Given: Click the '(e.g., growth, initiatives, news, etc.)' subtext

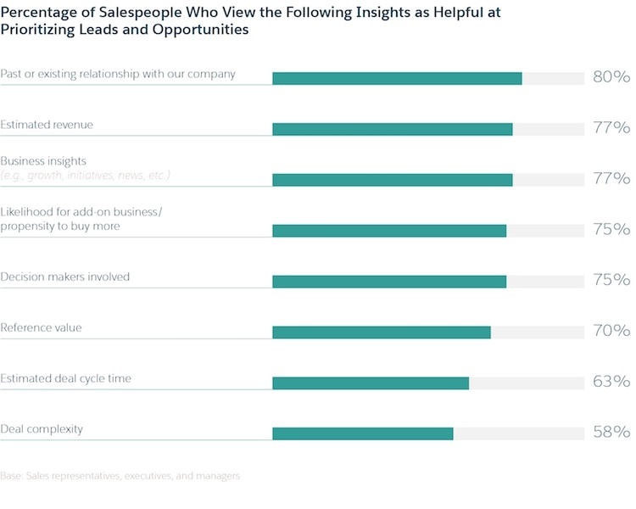Looking at the screenshot, I should 85,175.
